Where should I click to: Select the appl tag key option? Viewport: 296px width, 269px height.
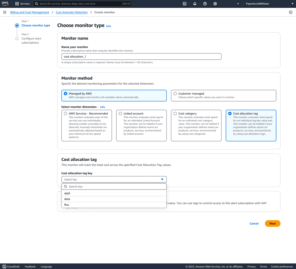point(67,193)
